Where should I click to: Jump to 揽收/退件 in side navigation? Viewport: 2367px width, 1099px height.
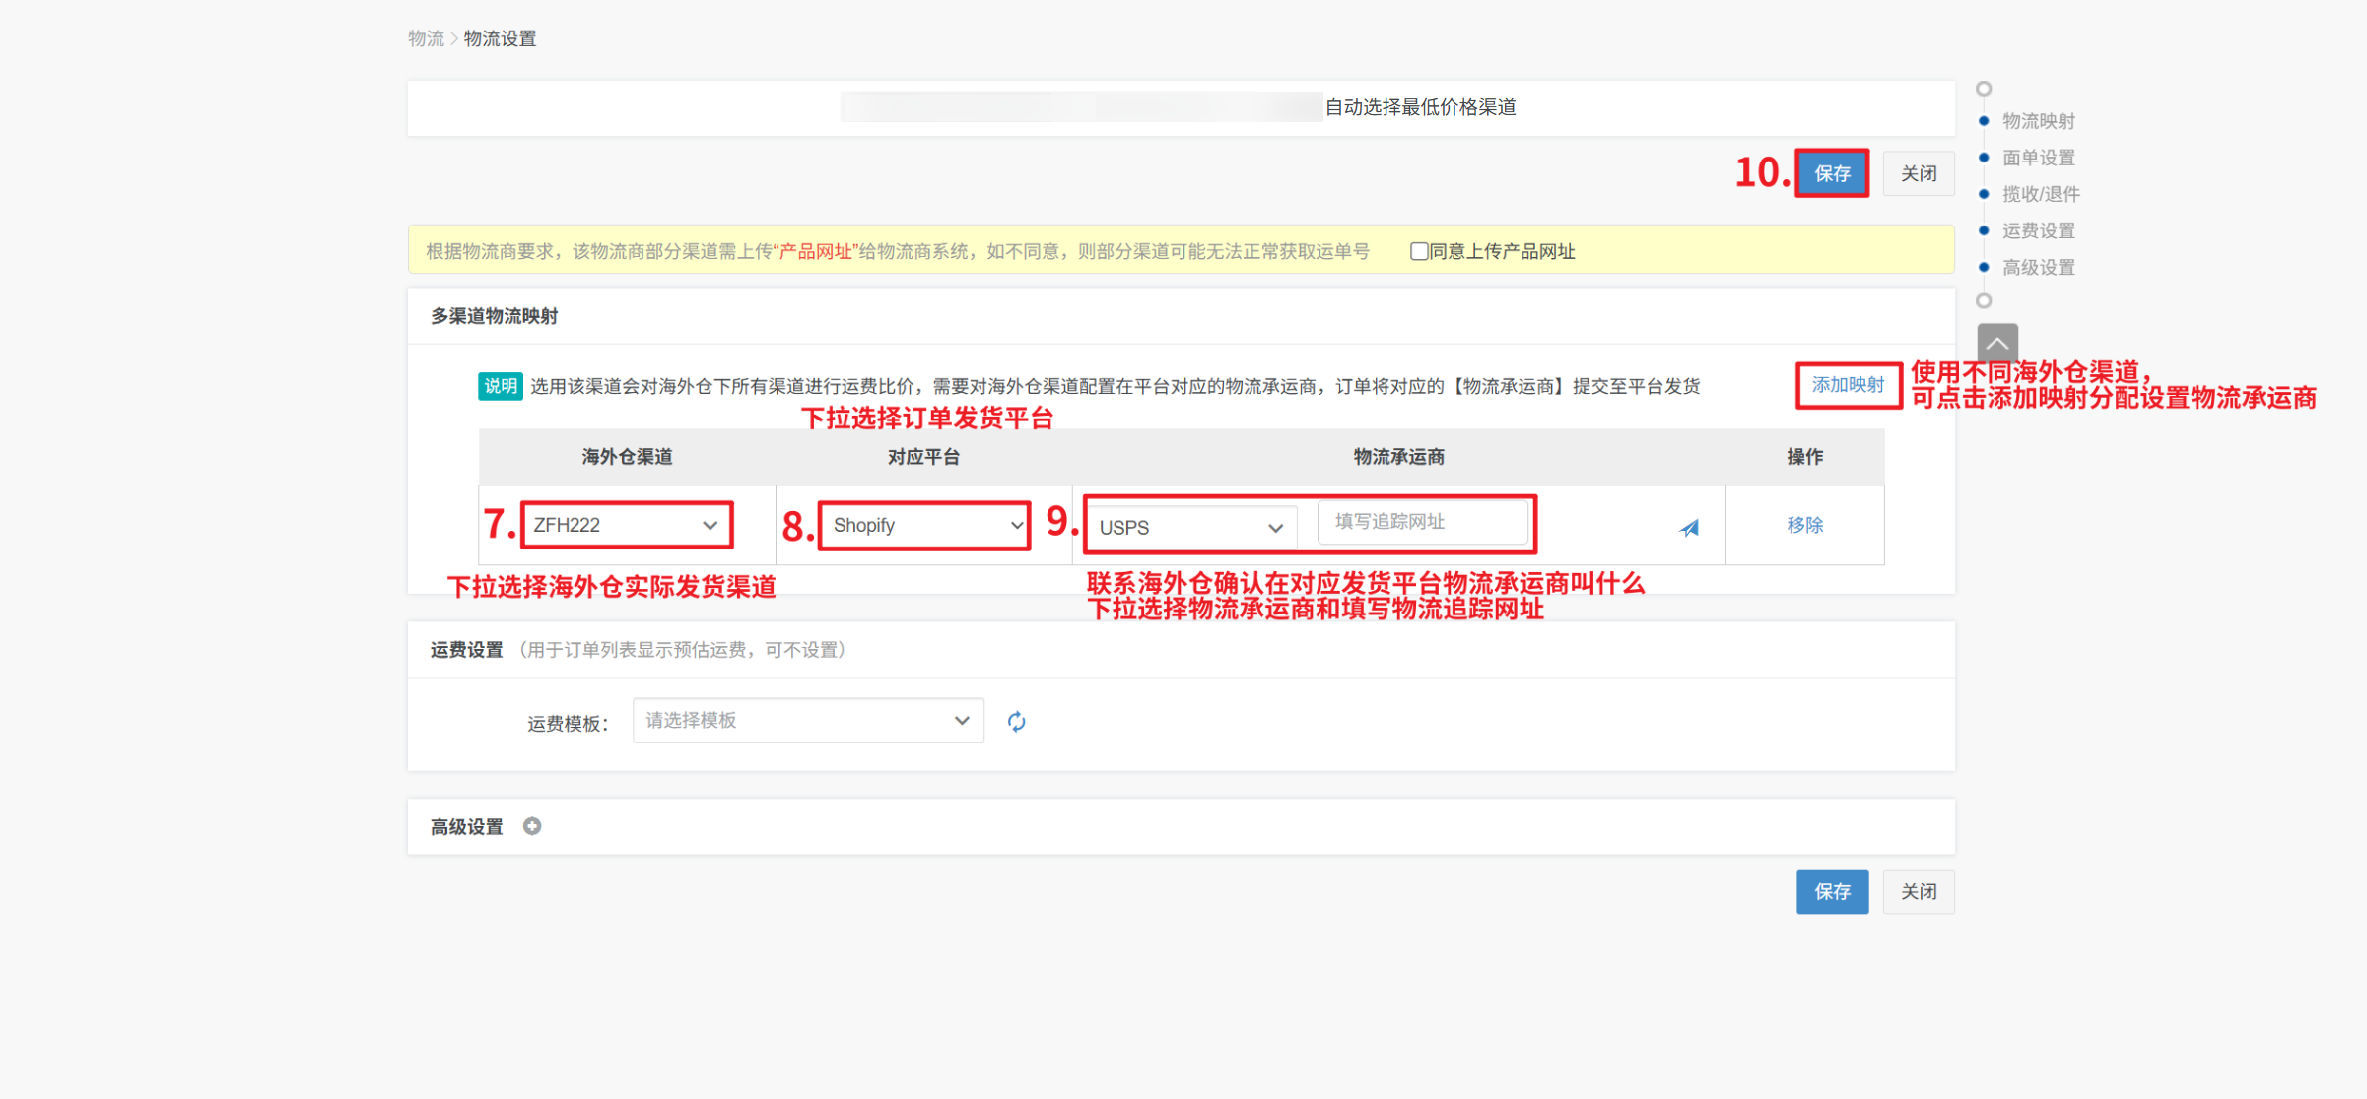click(2040, 194)
